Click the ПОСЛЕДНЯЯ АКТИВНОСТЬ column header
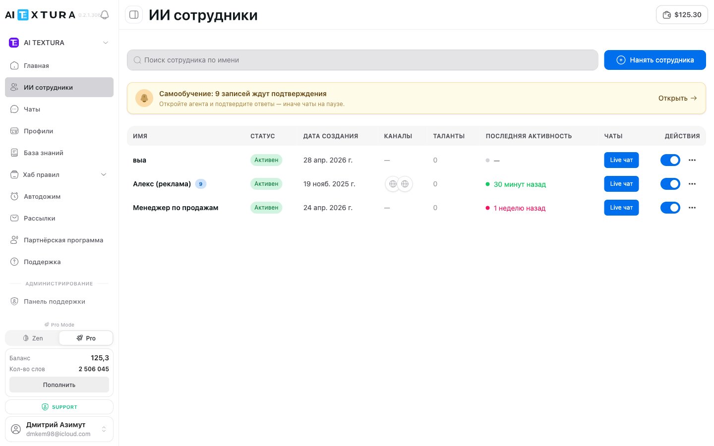 pos(529,136)
